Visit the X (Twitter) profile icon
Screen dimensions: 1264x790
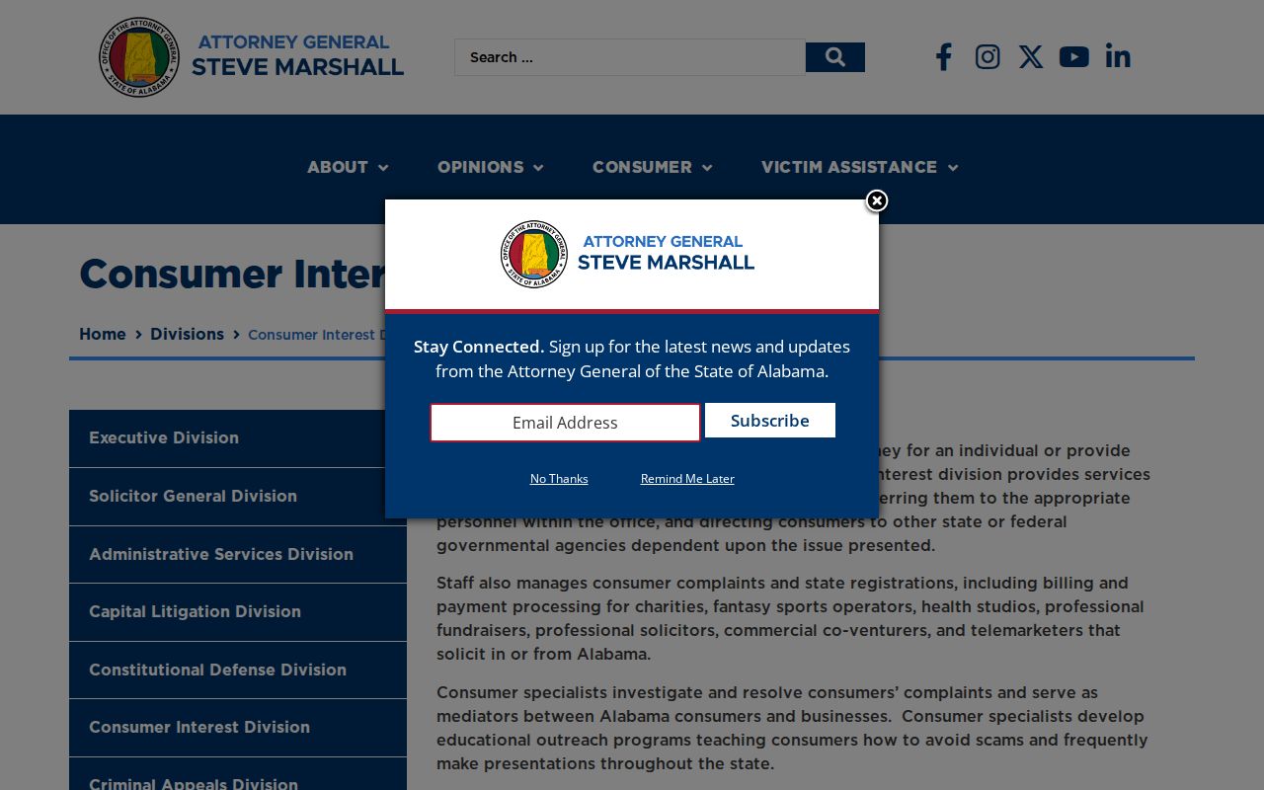[x=1031, y=57]
